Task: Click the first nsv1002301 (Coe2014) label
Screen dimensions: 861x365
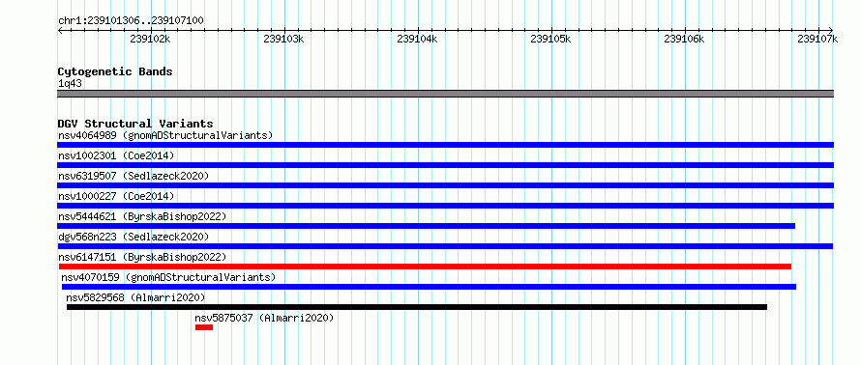Action: (116, 155)
